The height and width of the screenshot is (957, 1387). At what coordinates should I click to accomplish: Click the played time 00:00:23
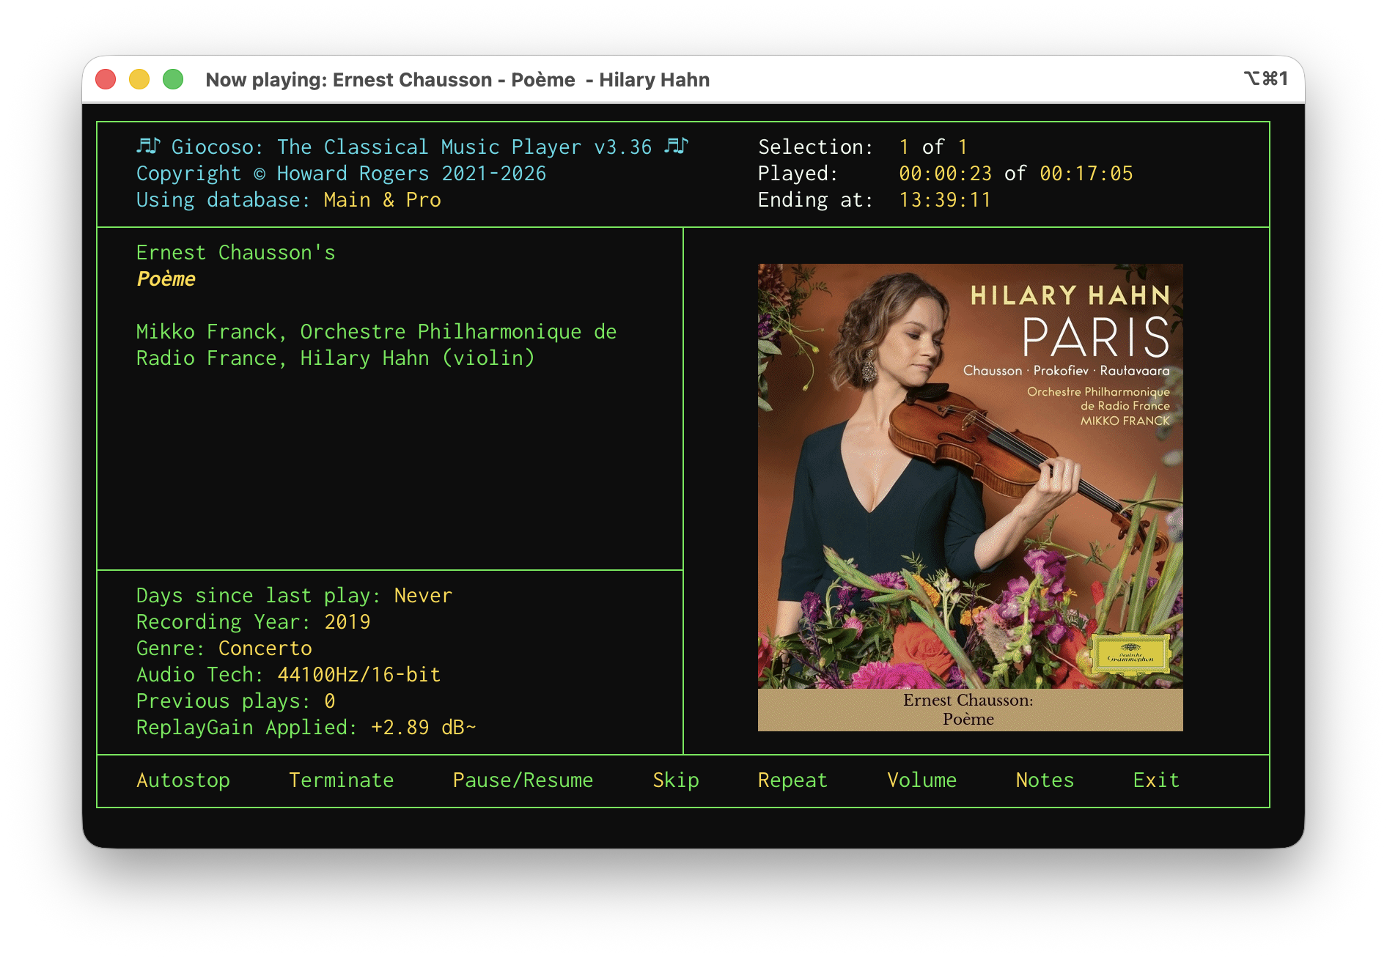click(945, 174)
